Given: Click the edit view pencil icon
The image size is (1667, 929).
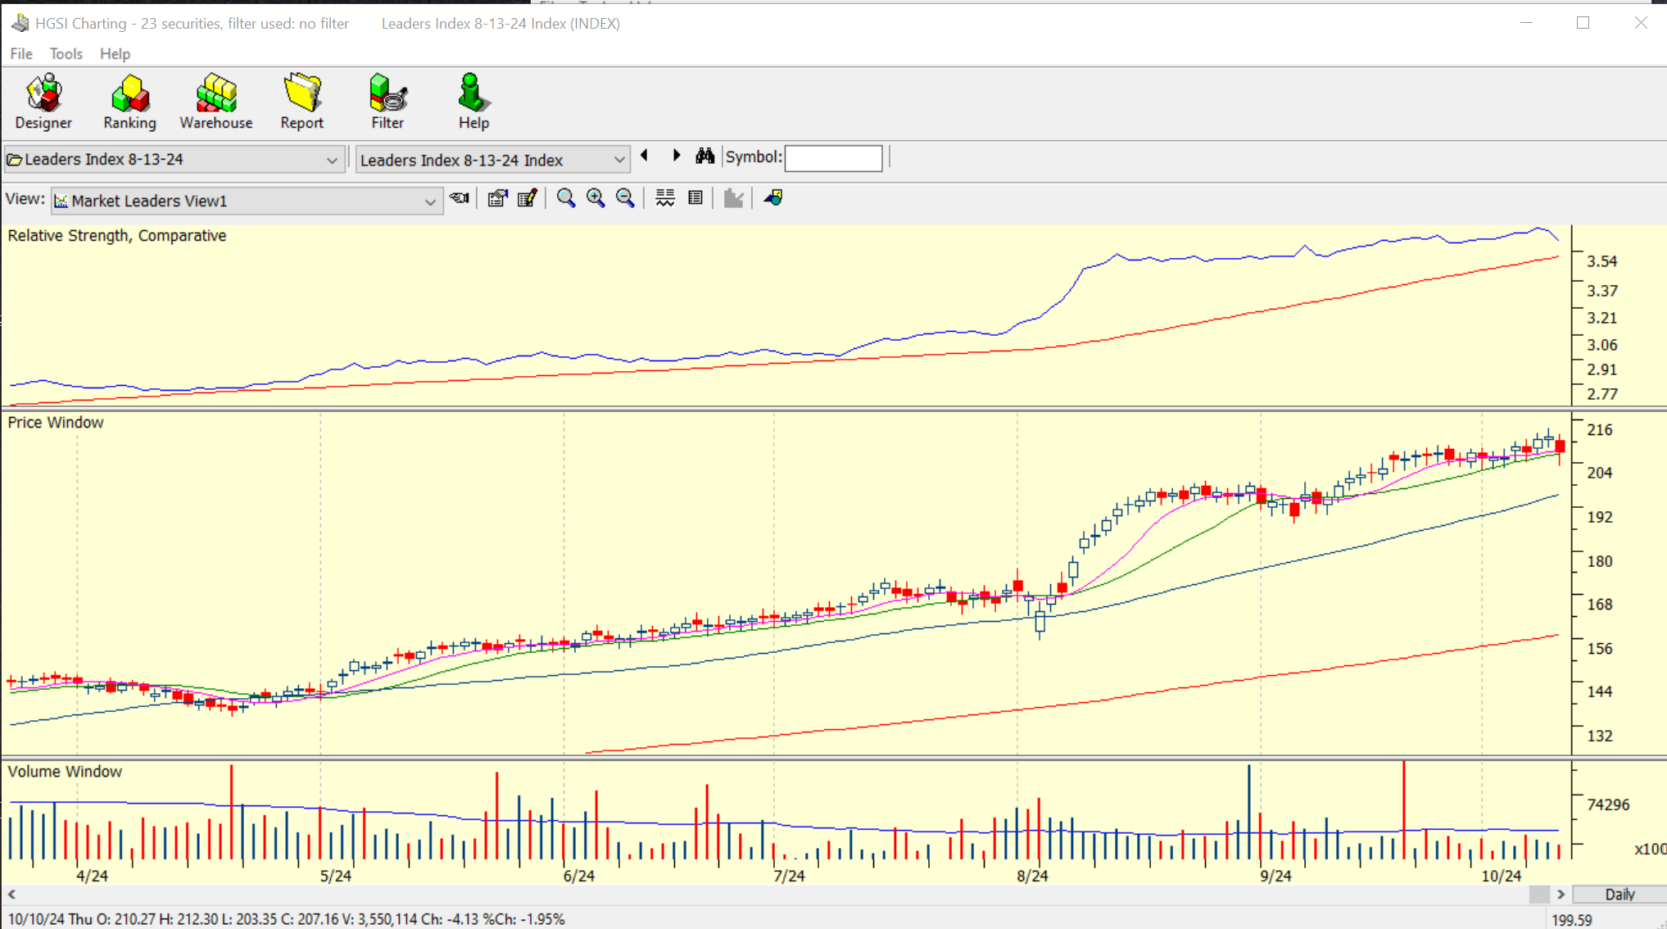Looking at the screenshot, I should tap(527, 198).
